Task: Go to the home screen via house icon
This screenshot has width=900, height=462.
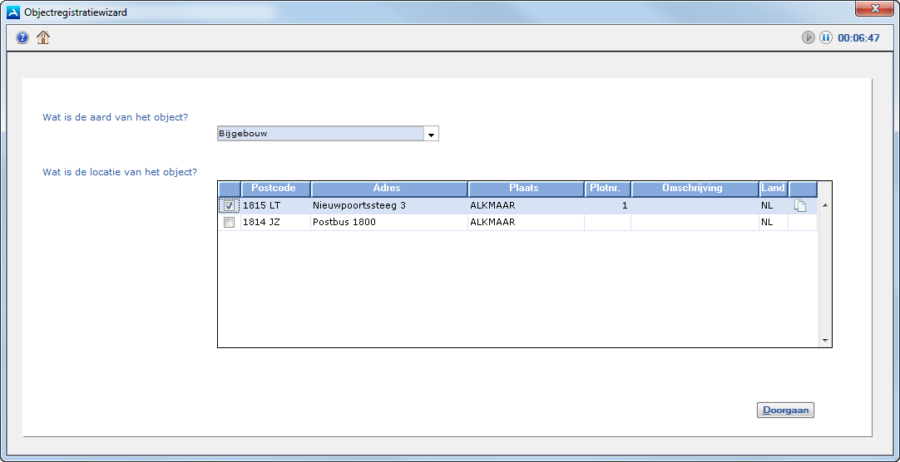Action: pos(43,37)
